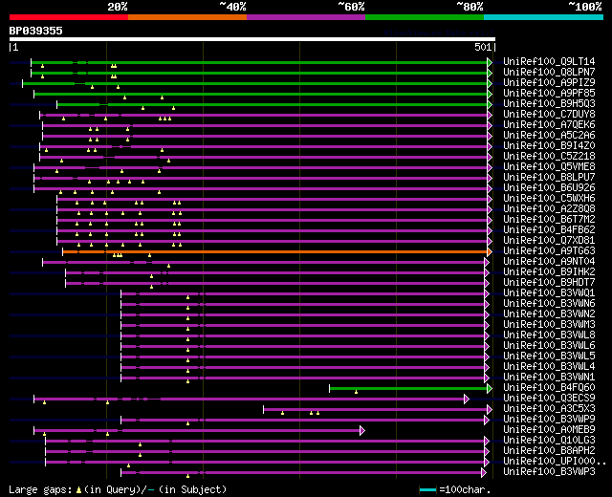
Task: Click the green ~80% identity legend segment
Action: click(x=425, y=17)
